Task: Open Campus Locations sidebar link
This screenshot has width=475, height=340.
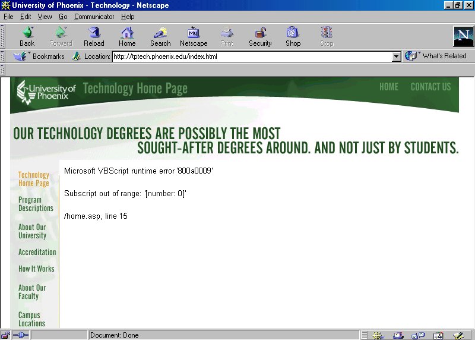Action: [31, 319]
